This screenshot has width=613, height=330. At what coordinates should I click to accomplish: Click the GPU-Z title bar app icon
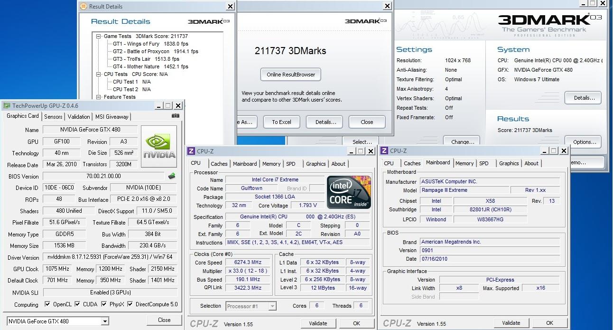click(x=7, y=105)
